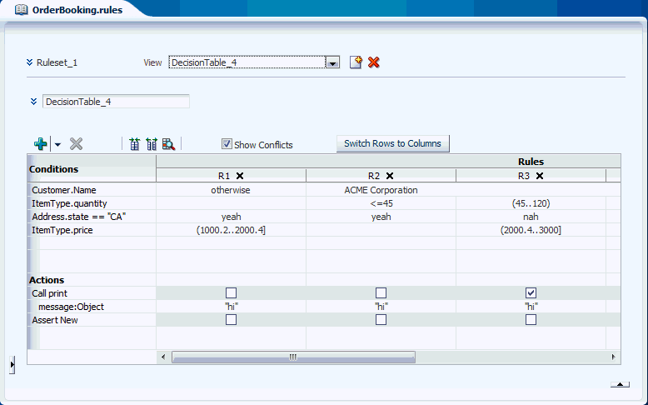This screenshot has height=405, width=648.
Task: Click the (2000.4..3000] price cell
Action: tap(531, 230)
